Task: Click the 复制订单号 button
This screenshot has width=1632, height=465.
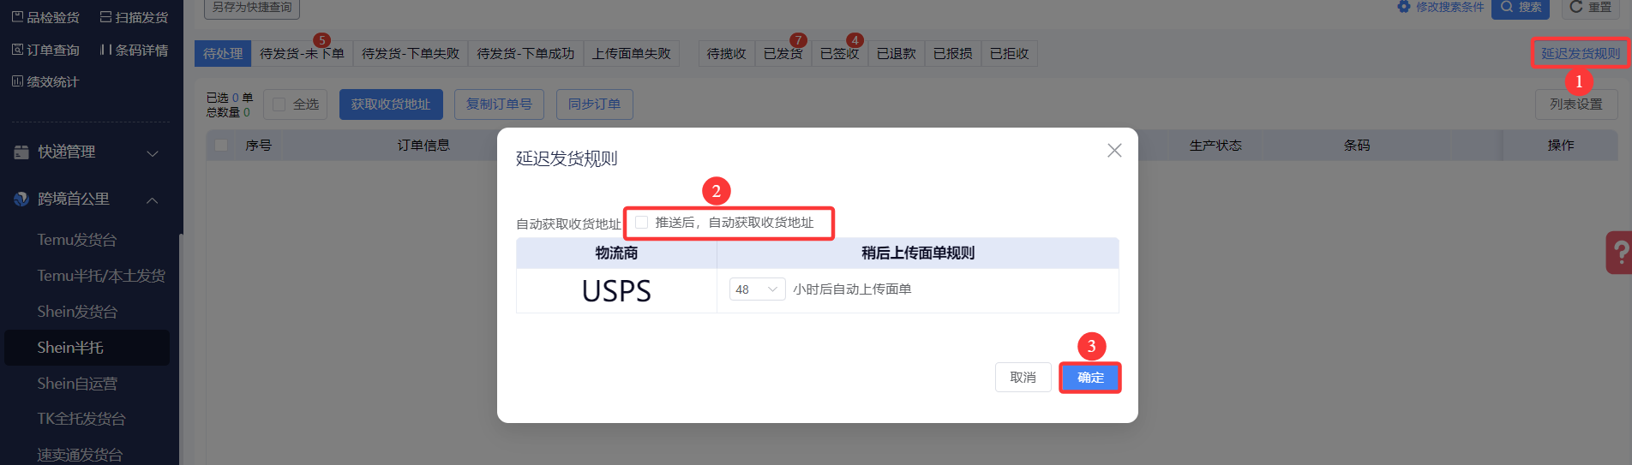Action: click(499, 104)
